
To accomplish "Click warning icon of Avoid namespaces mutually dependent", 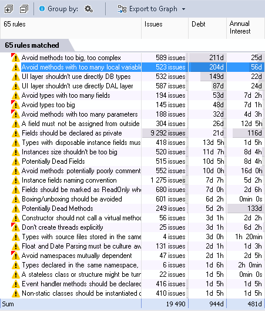I will tap(15, 256).
